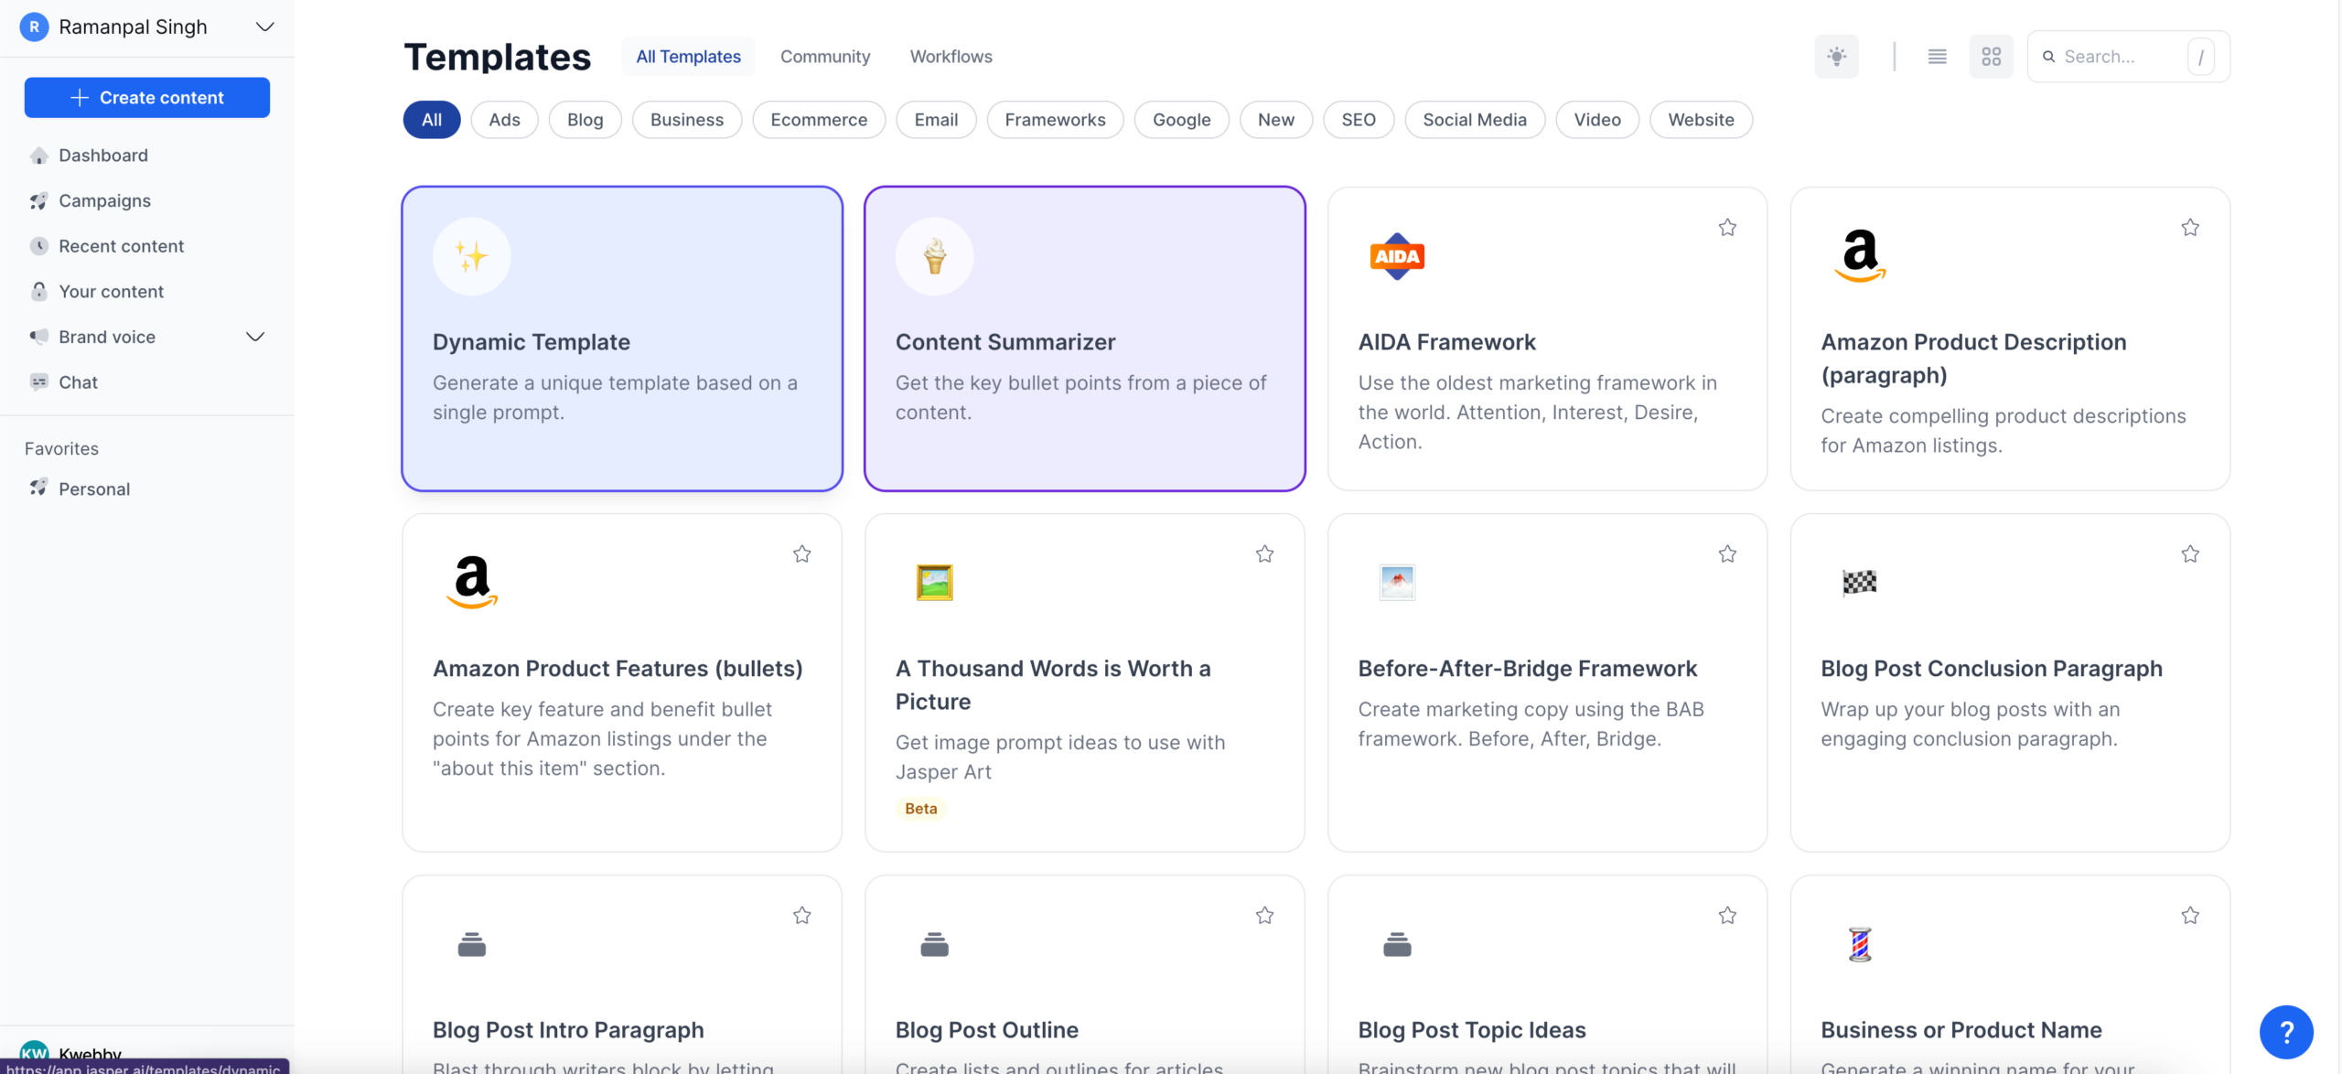Open Campaigns via rocket icon

pyautogui.click(x=38, y=201)
